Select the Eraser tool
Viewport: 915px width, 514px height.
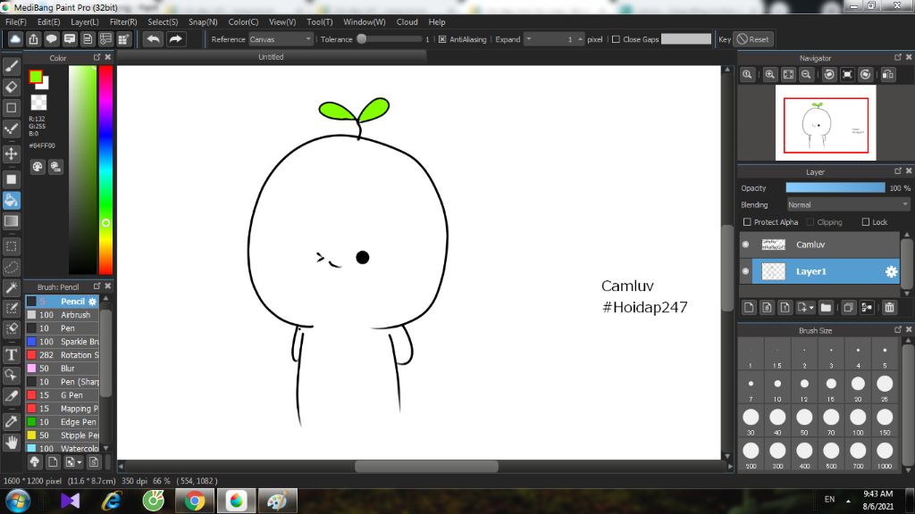(x=11, y=87)
